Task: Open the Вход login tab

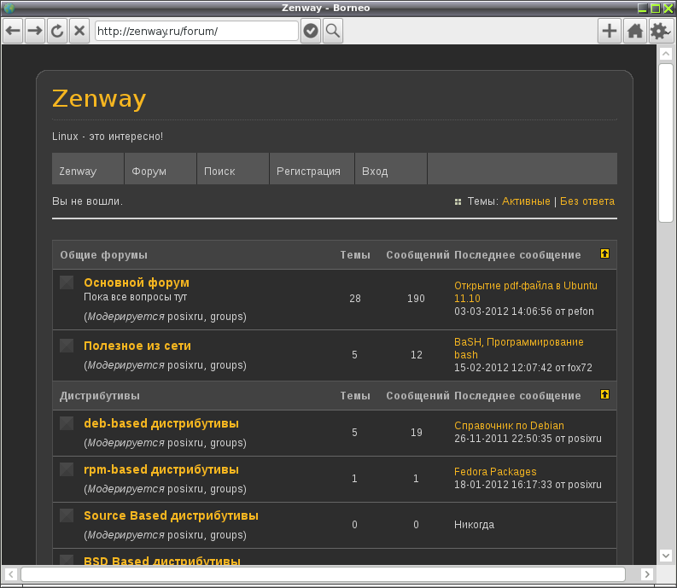Action: pyautogui.click(x=391, y=169)
